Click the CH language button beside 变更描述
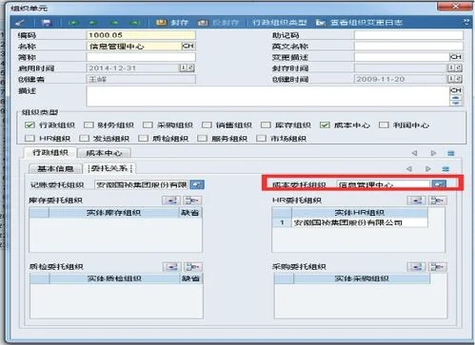 (456, 57)
